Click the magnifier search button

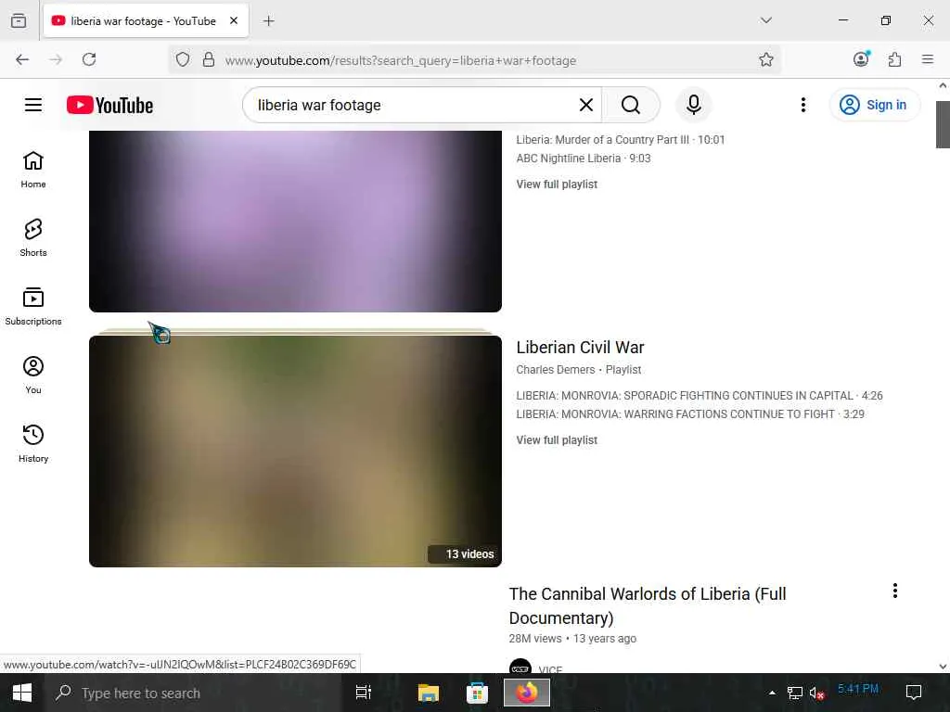[631, 105]
